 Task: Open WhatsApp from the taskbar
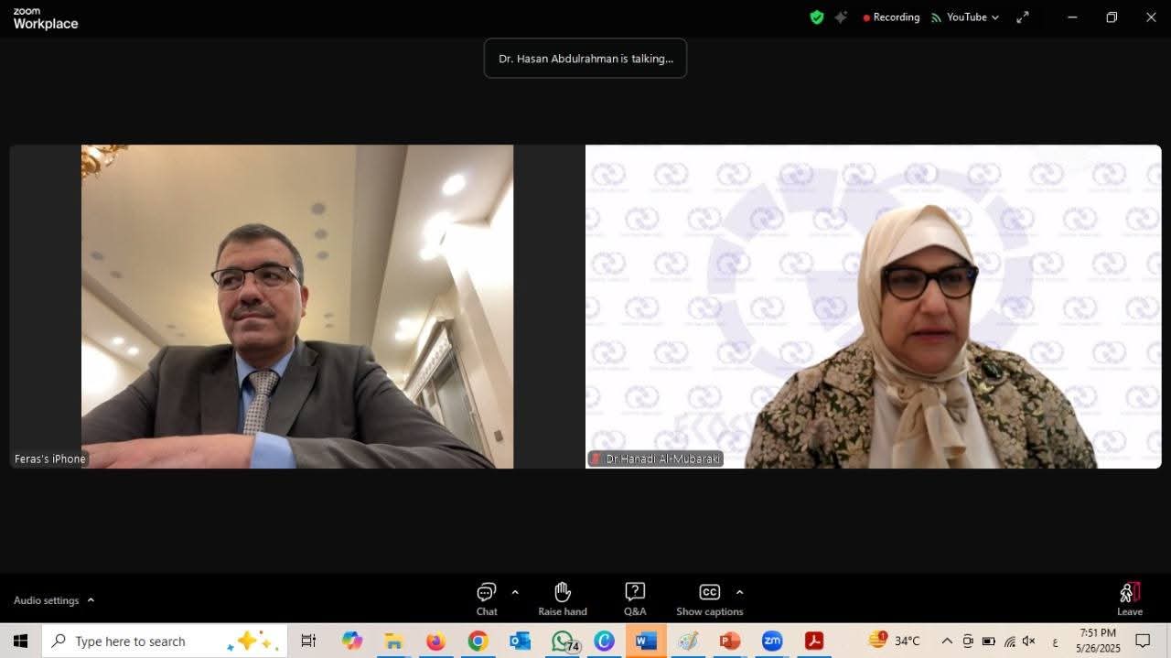click(x=563, y=641)
